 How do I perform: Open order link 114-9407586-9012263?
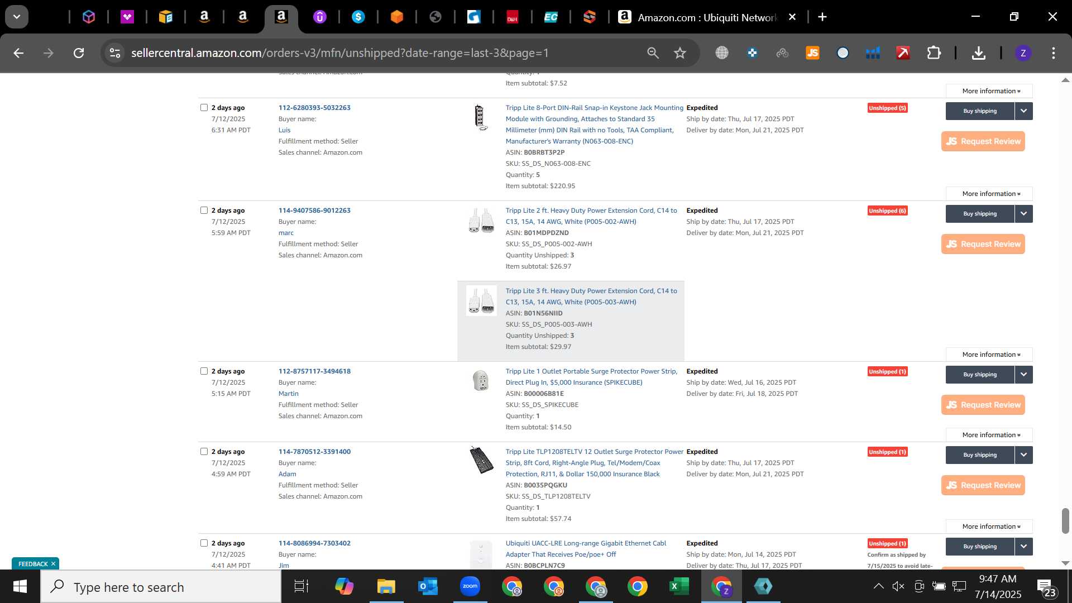coord(314,210)
